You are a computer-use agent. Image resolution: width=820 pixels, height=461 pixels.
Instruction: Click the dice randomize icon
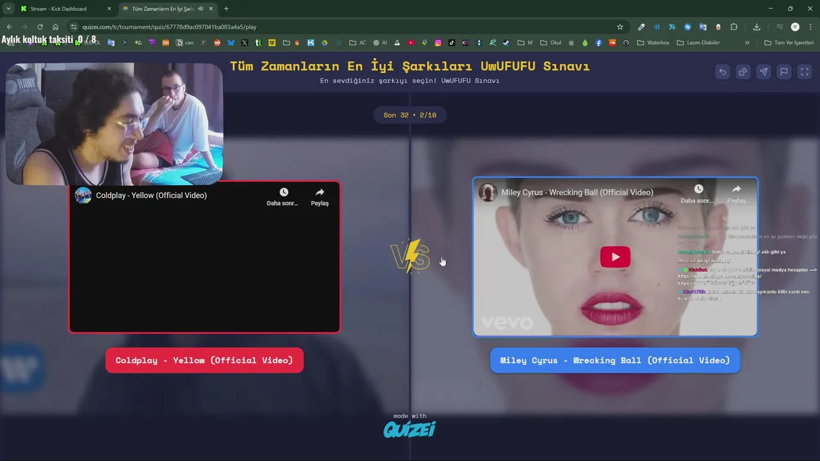click(x=743, y=72)
